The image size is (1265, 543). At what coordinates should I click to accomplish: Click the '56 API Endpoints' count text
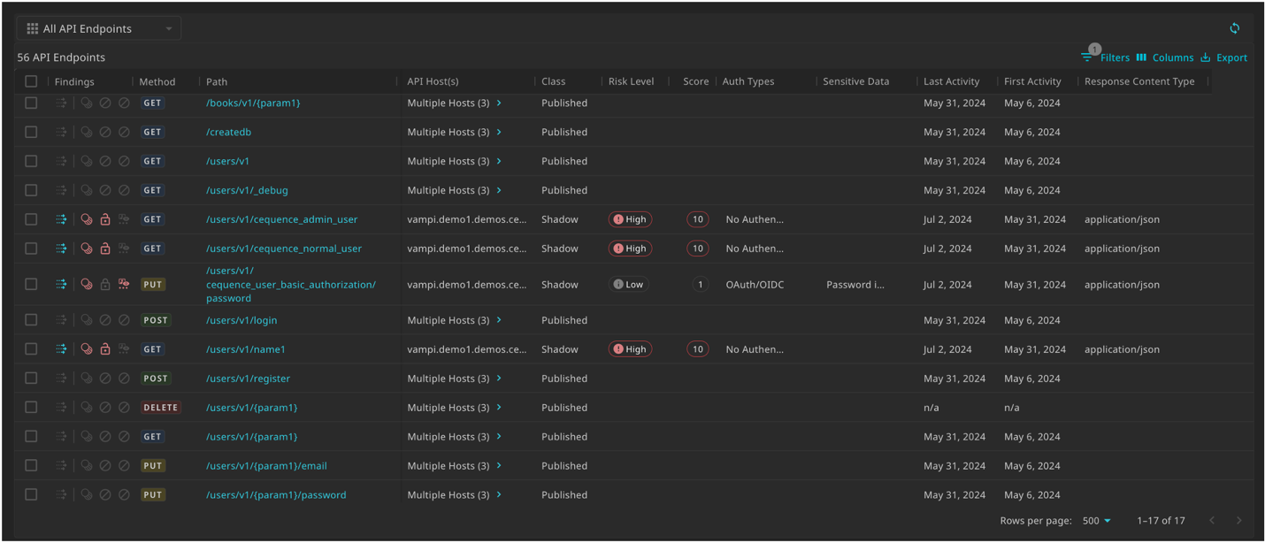click(61, 57)
